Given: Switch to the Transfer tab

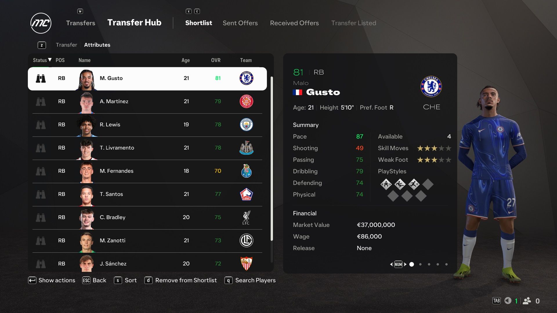Looking at the screenshot, I should [x=66, y=45].
